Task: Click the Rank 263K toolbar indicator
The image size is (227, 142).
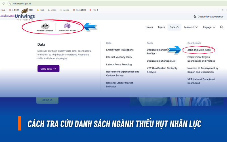Action: (x=79, y=10)
